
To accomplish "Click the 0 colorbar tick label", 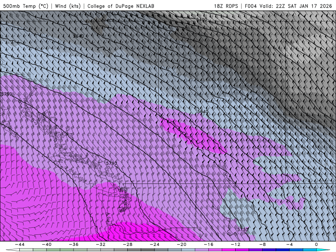I will 317,244.
